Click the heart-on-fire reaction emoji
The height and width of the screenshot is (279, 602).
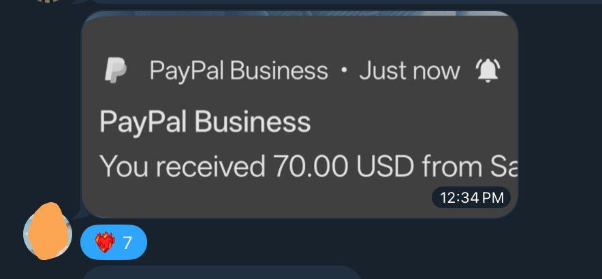pyautogui.click(x=105, y=242)
